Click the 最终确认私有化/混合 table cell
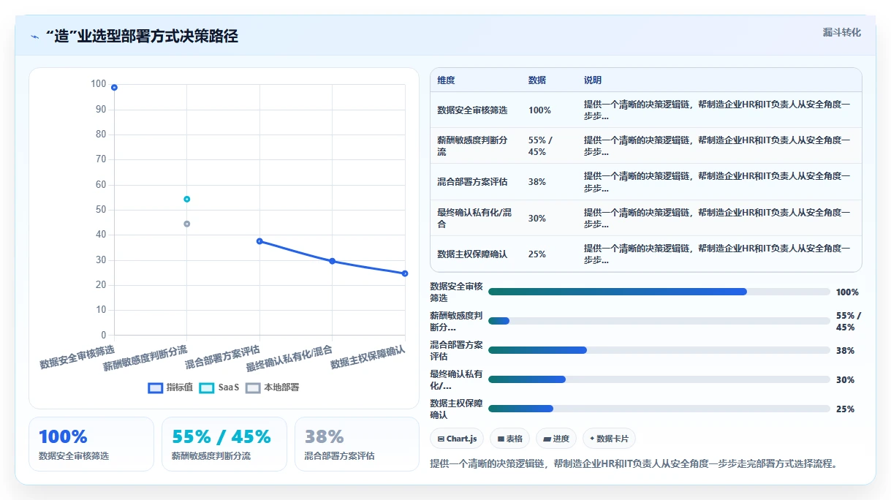This screenshot has height=500, width=891. click(x=475, y=218)
